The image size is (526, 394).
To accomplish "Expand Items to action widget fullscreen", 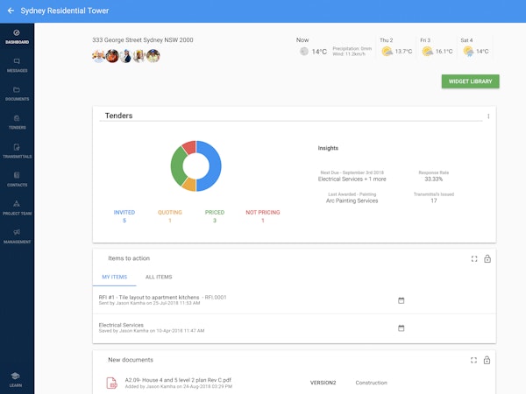I will point(473,258).
